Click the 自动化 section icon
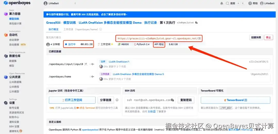This screenshot has width=278, height=134. (6, 35)
